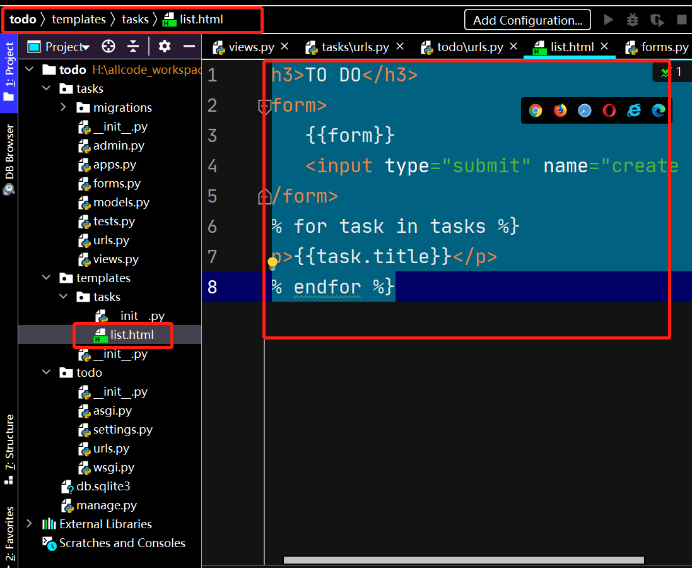This screenshot has height=568, width=692.
Task: Click line number 1 in the gutter
Action: [x=213, y=75]
